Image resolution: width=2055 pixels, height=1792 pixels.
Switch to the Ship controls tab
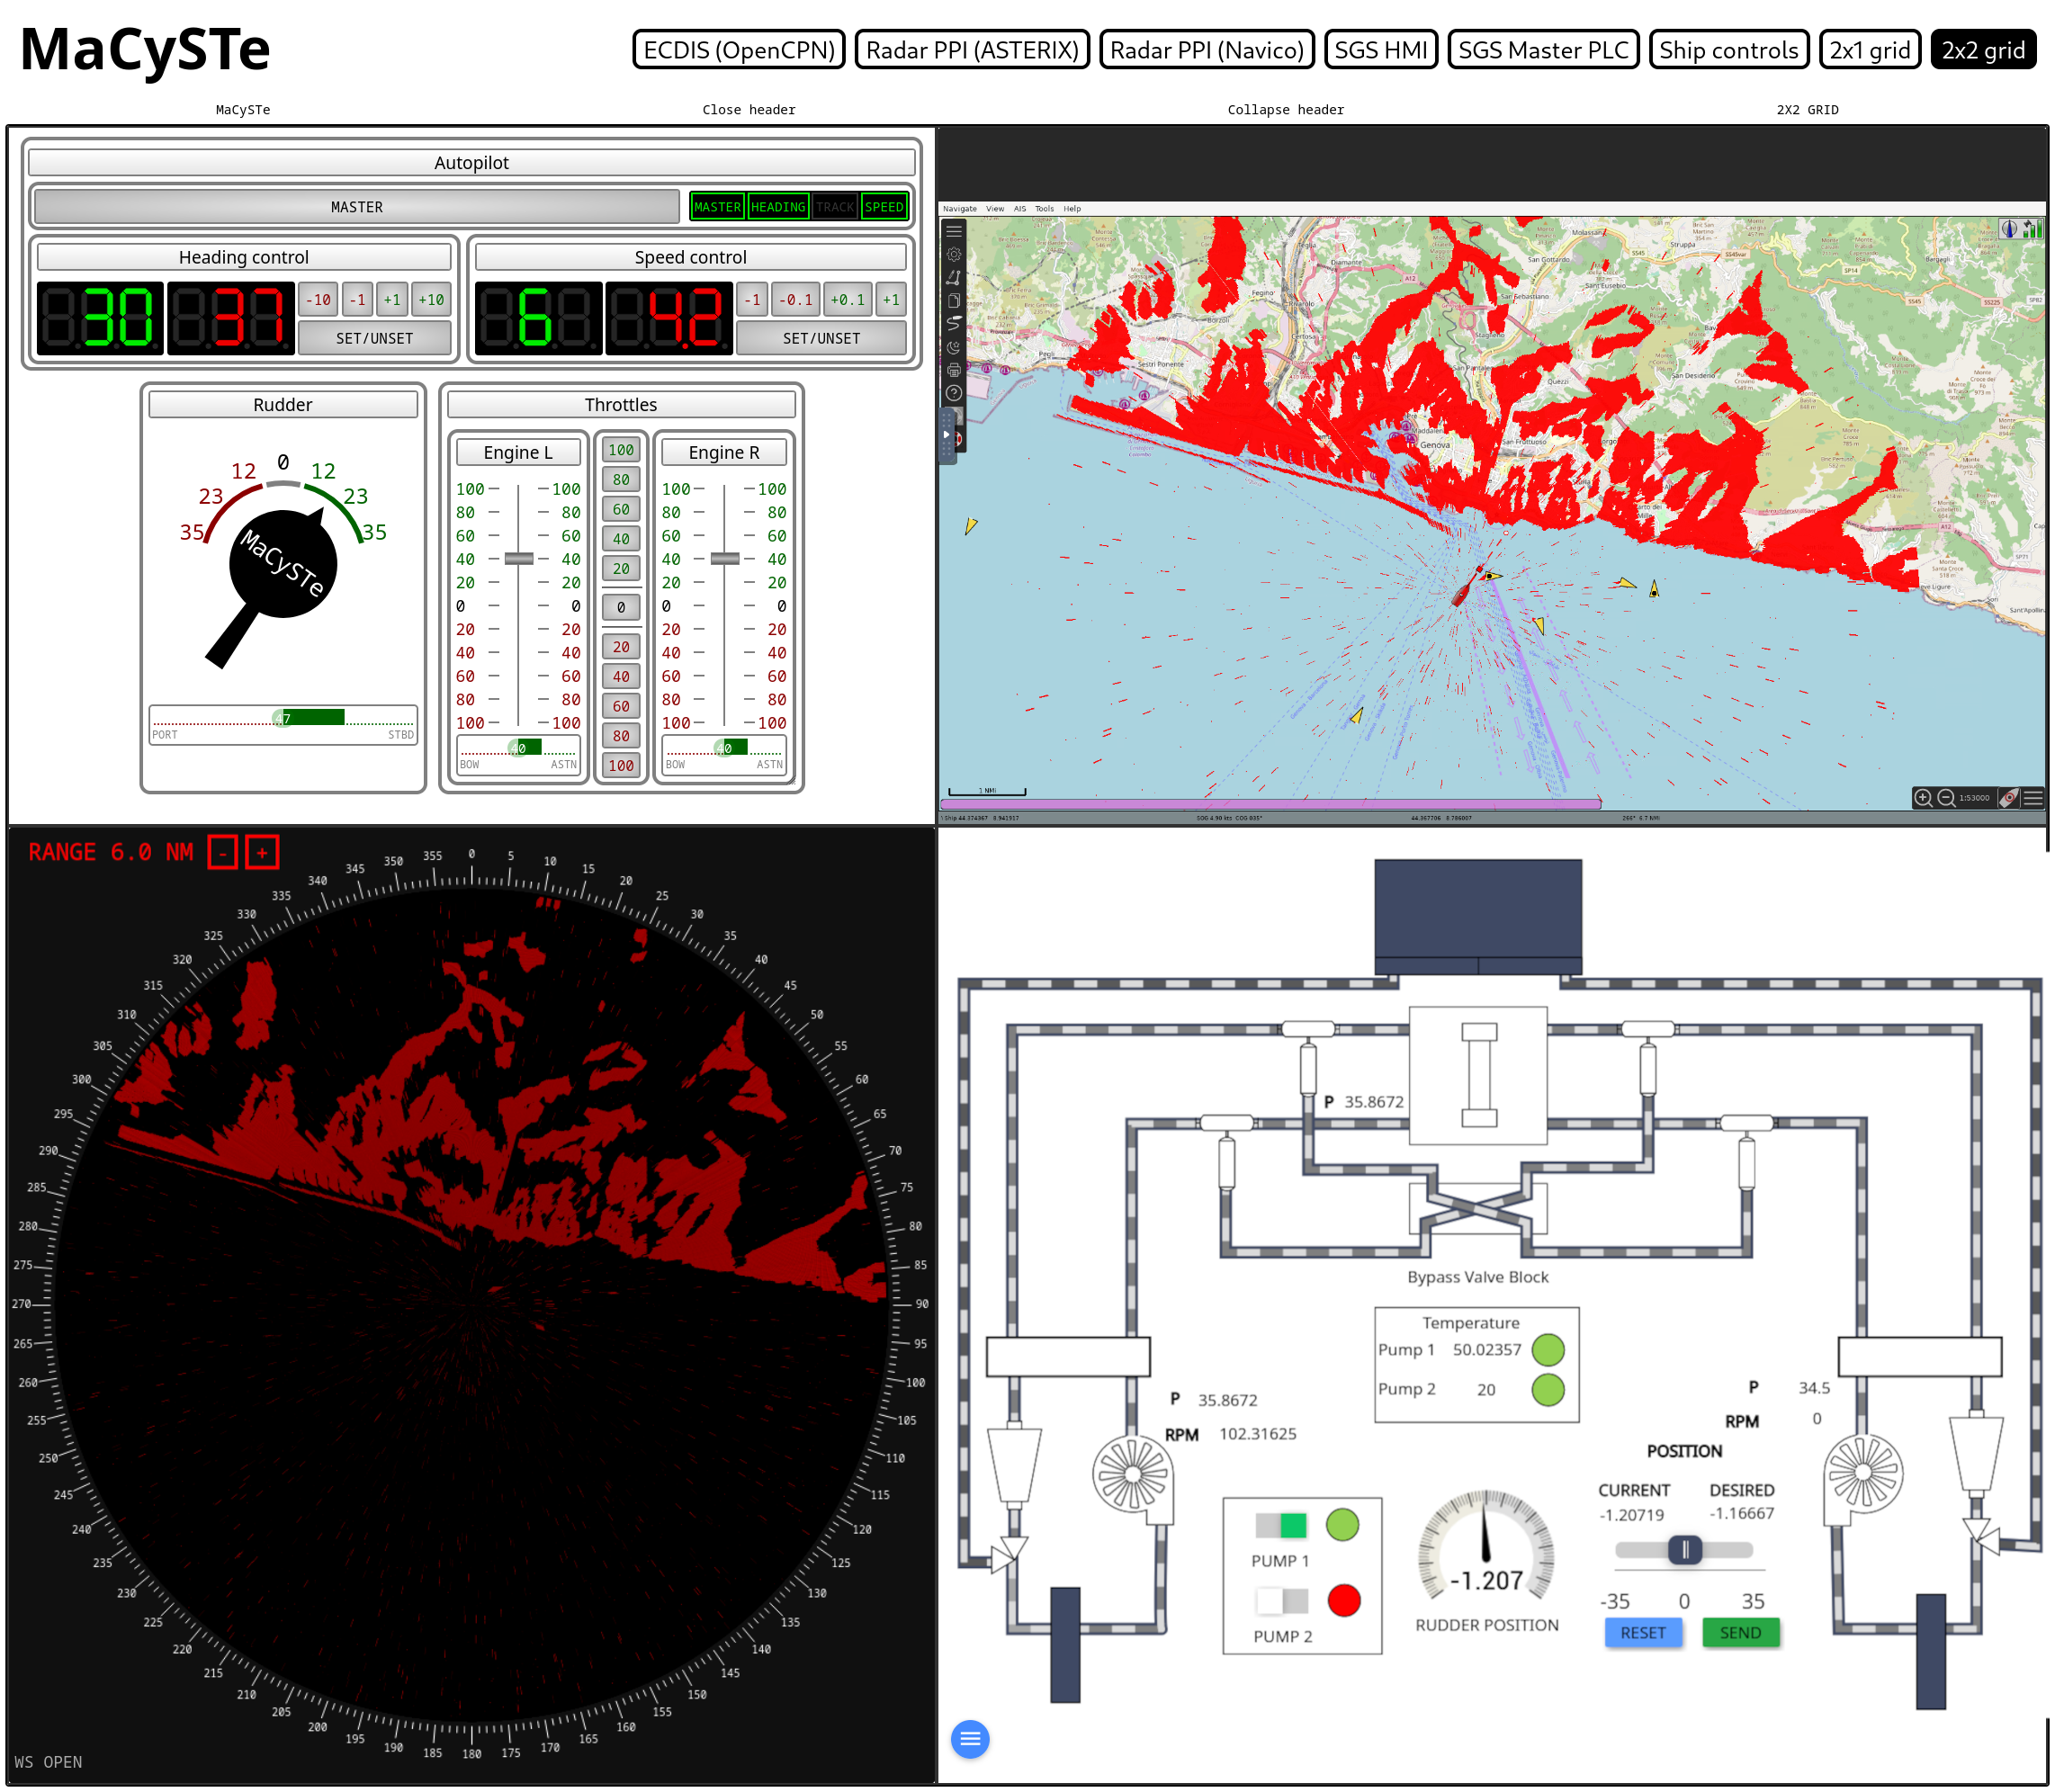tap(1728, 50)
